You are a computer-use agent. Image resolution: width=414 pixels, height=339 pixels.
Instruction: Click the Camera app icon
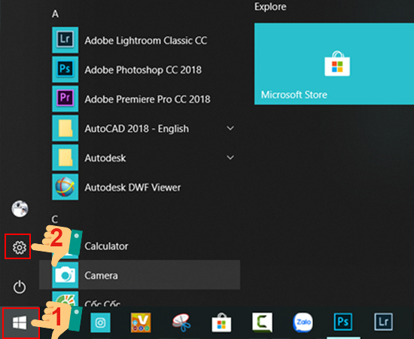pos(65,275)
